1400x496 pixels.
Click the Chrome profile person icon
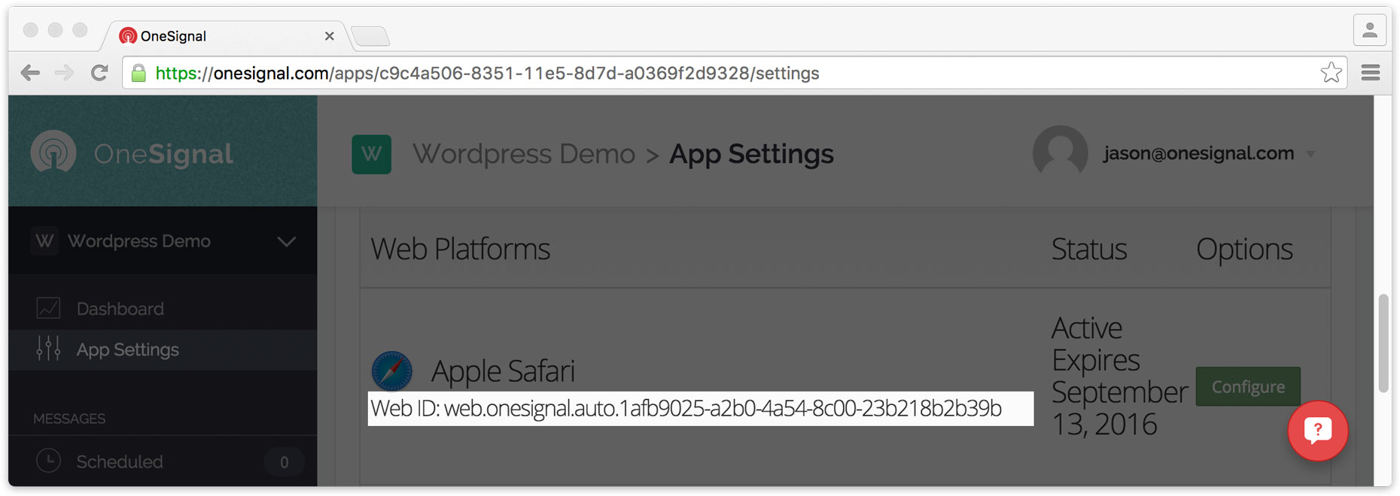1370,31
